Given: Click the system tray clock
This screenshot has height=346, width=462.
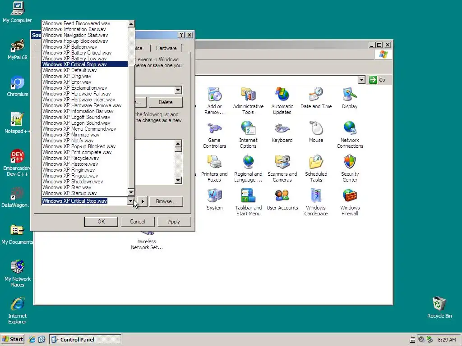Looking at the screenshot, I should point(447,340).
